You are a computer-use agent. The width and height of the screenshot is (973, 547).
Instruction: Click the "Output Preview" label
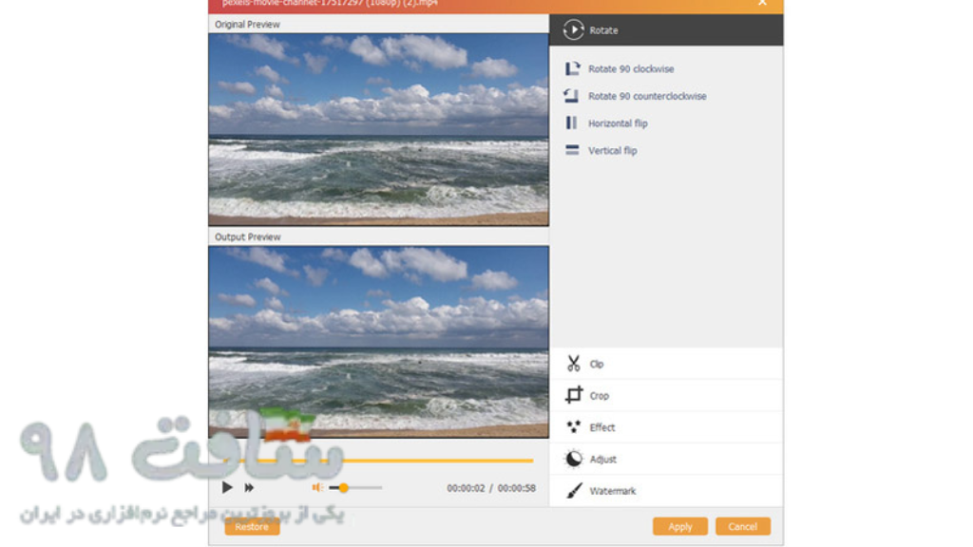pos(248,236)
